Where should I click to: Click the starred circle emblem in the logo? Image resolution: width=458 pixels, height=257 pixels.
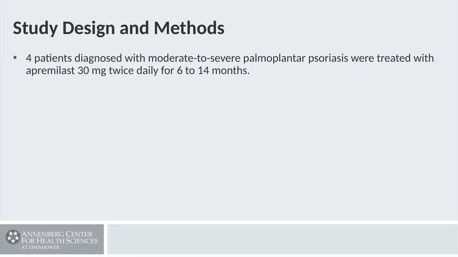13,237
